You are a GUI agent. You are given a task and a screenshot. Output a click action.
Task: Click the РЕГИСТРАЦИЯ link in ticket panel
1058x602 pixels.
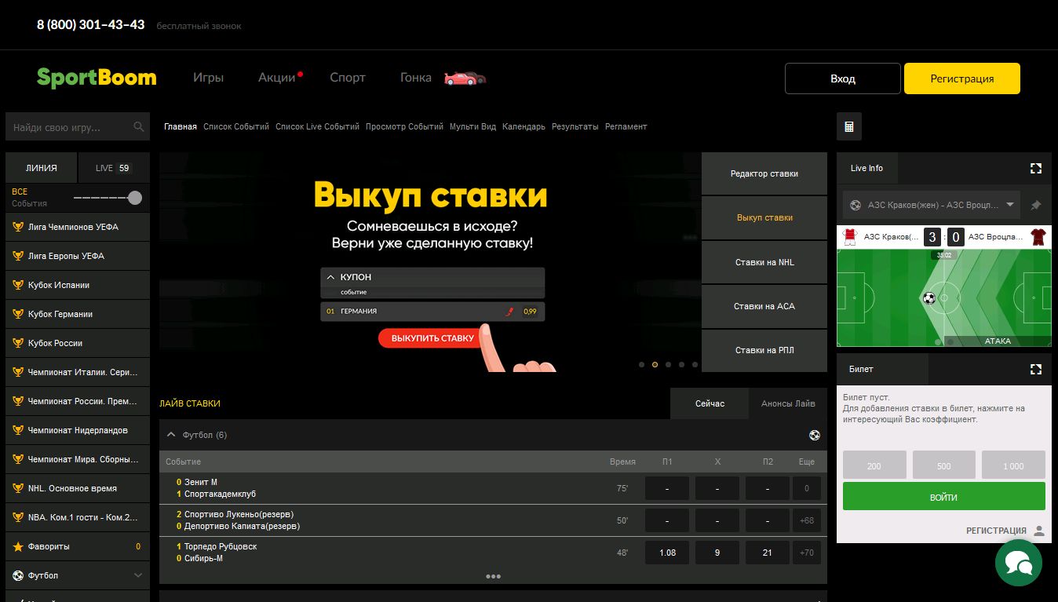coord(996,531)
